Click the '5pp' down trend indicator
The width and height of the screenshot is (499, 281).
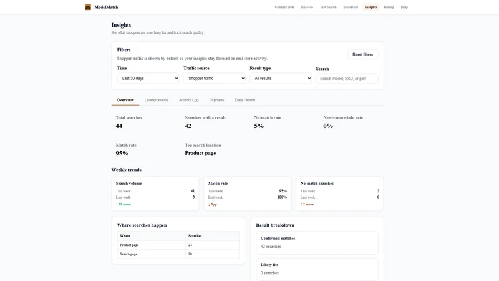click(x=212, y=204)
